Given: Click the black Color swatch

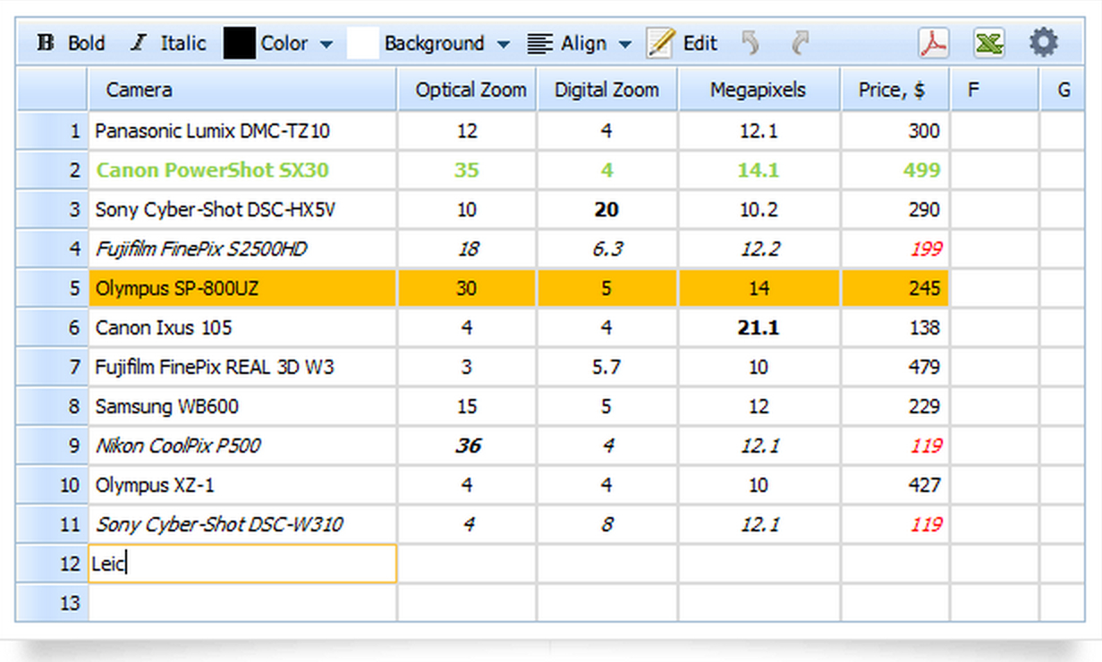Looking at the screenshot, I should 238,43.
